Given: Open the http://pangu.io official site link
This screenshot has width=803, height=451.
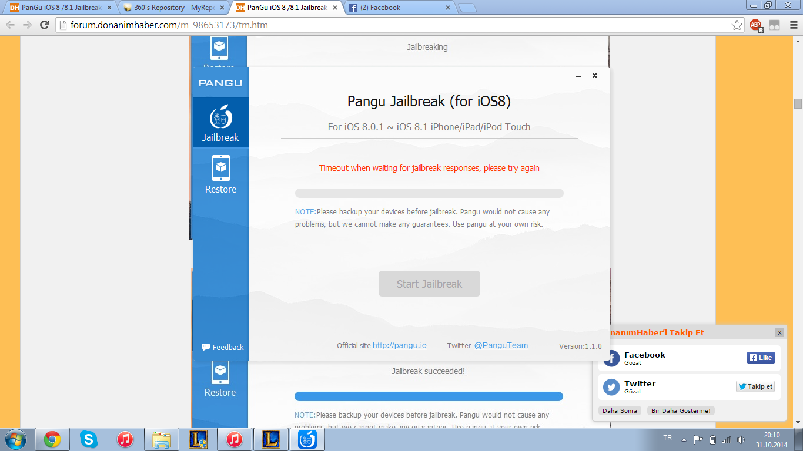Looking at the screenshot, I should pos(400,345).
